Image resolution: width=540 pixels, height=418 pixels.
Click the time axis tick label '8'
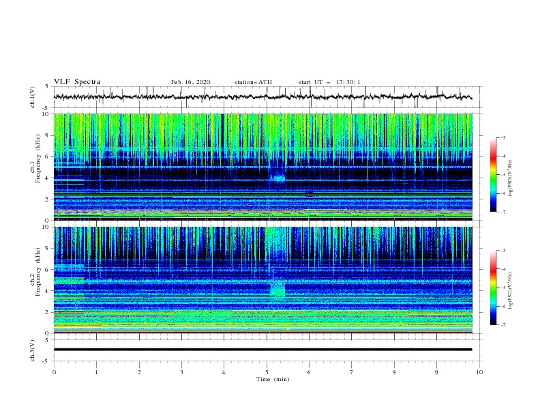394,372
